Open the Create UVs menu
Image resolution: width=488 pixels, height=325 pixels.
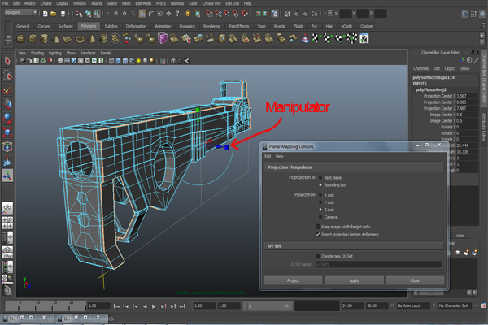(x=211, y=3)
